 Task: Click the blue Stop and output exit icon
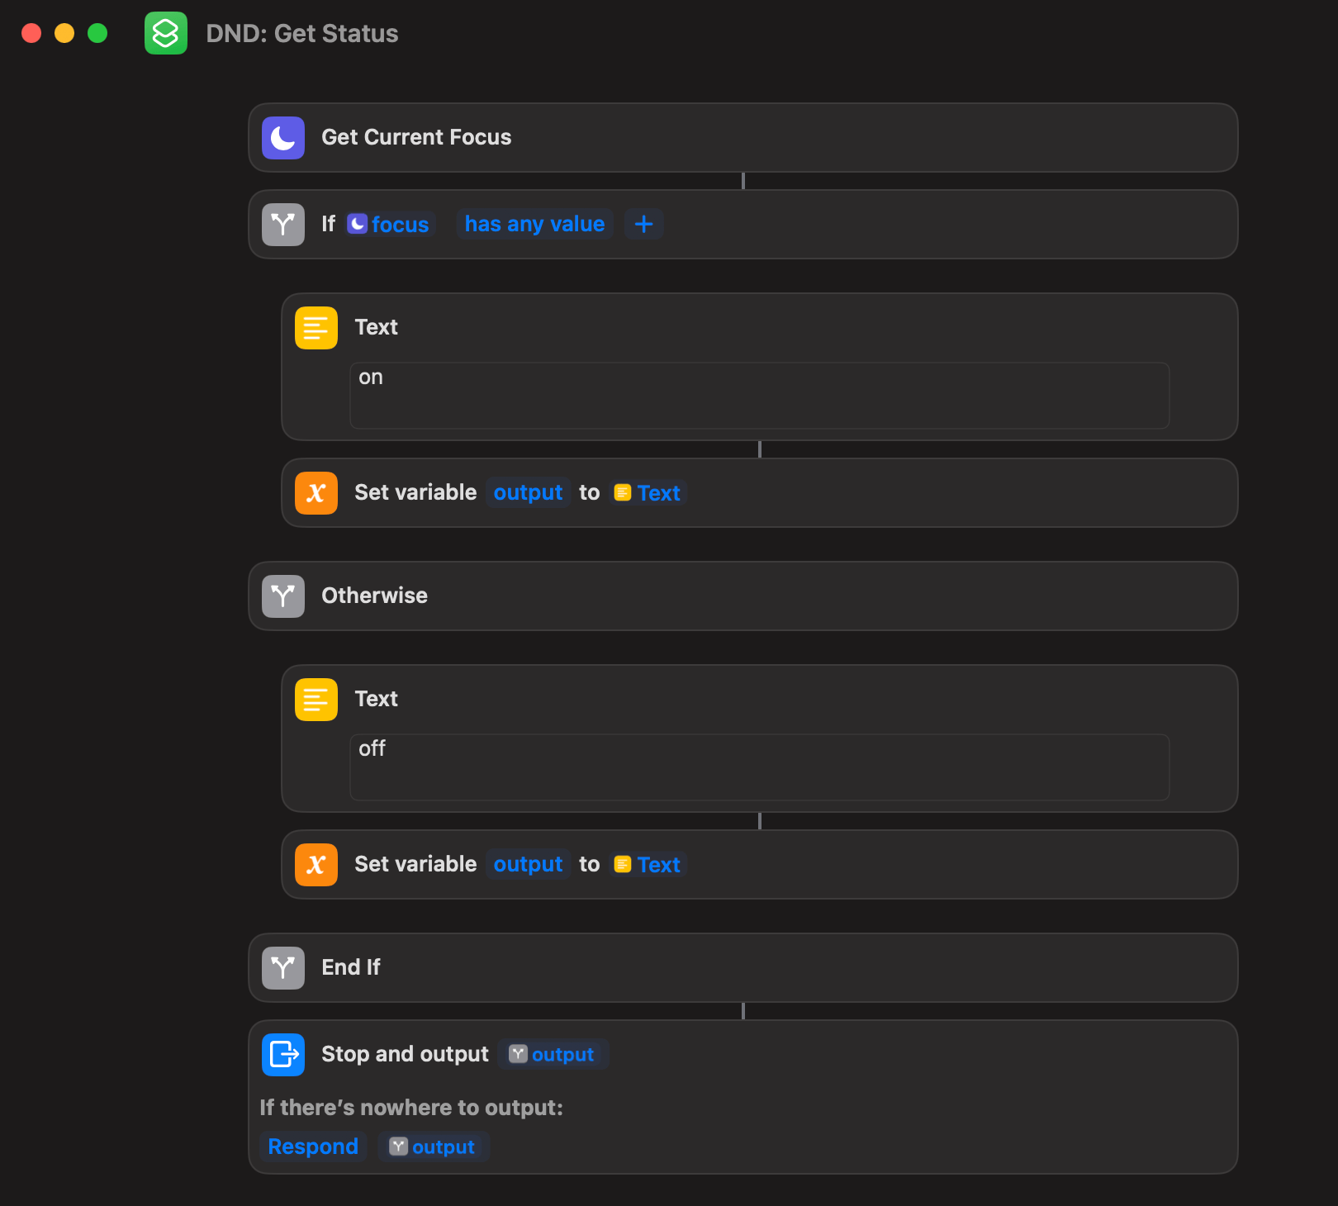tap(283, 1055)
